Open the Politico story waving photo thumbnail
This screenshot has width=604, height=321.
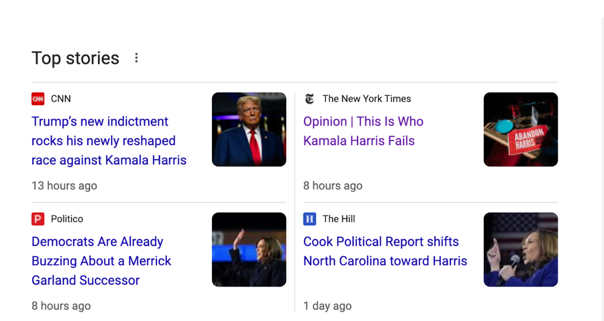point(249,249)
